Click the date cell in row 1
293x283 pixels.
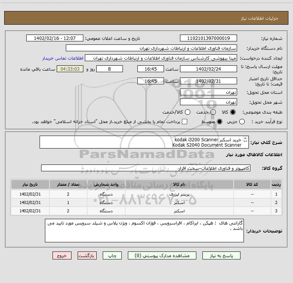tap(30, 194)
